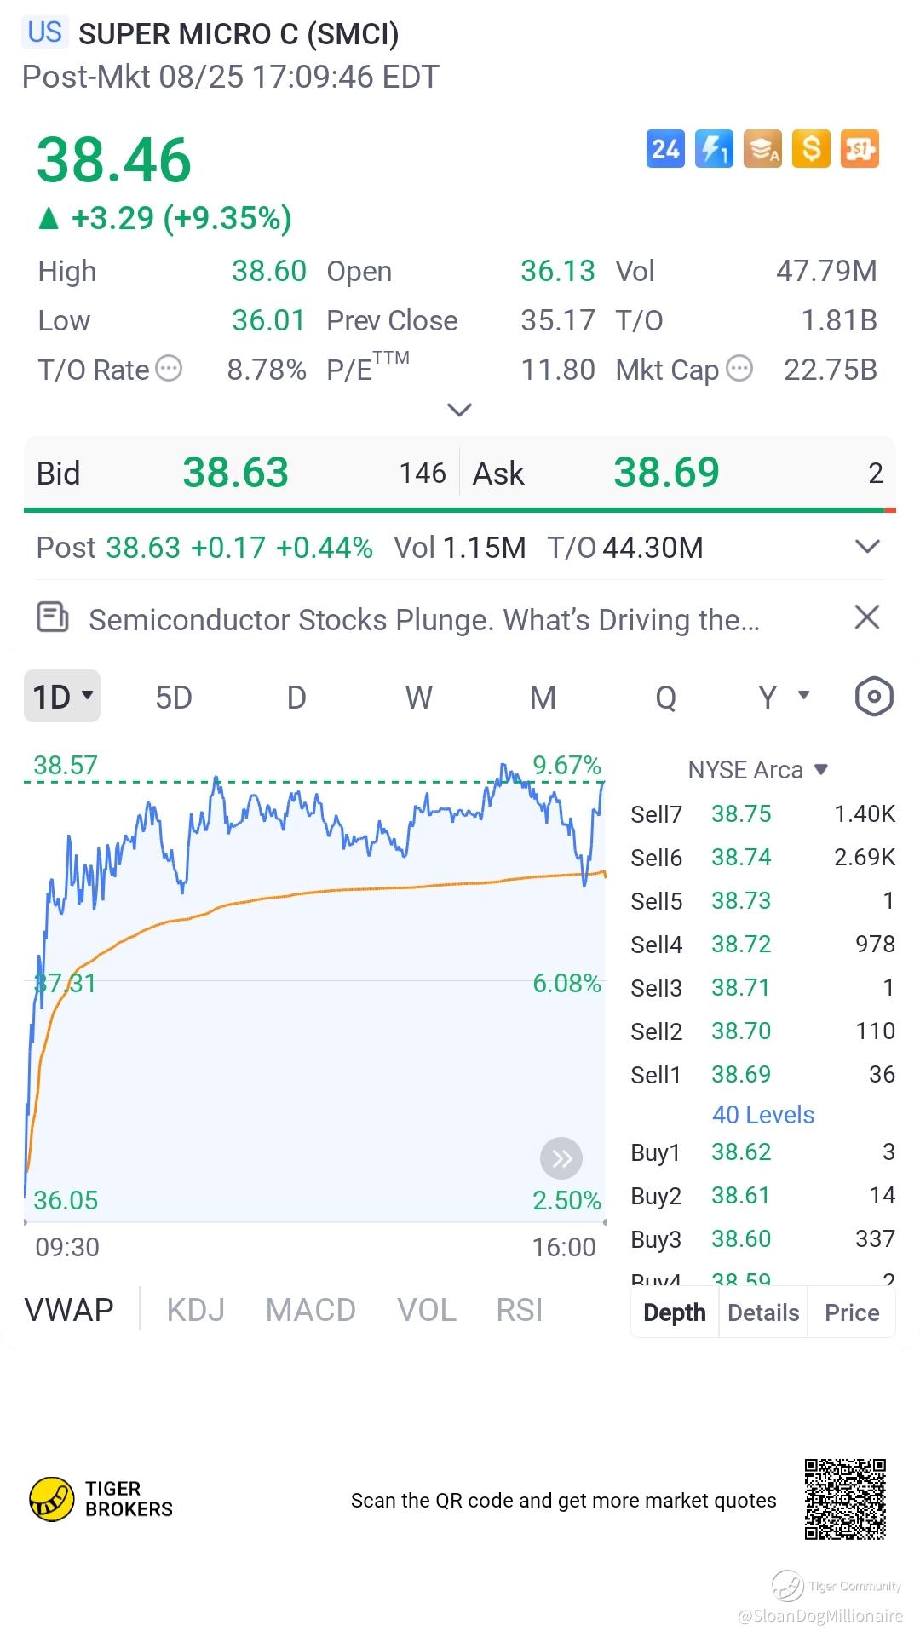The image size is (920, 1637).
Task: Tap the Sell1 38.69 order row
Action: tap(763, 1075)
